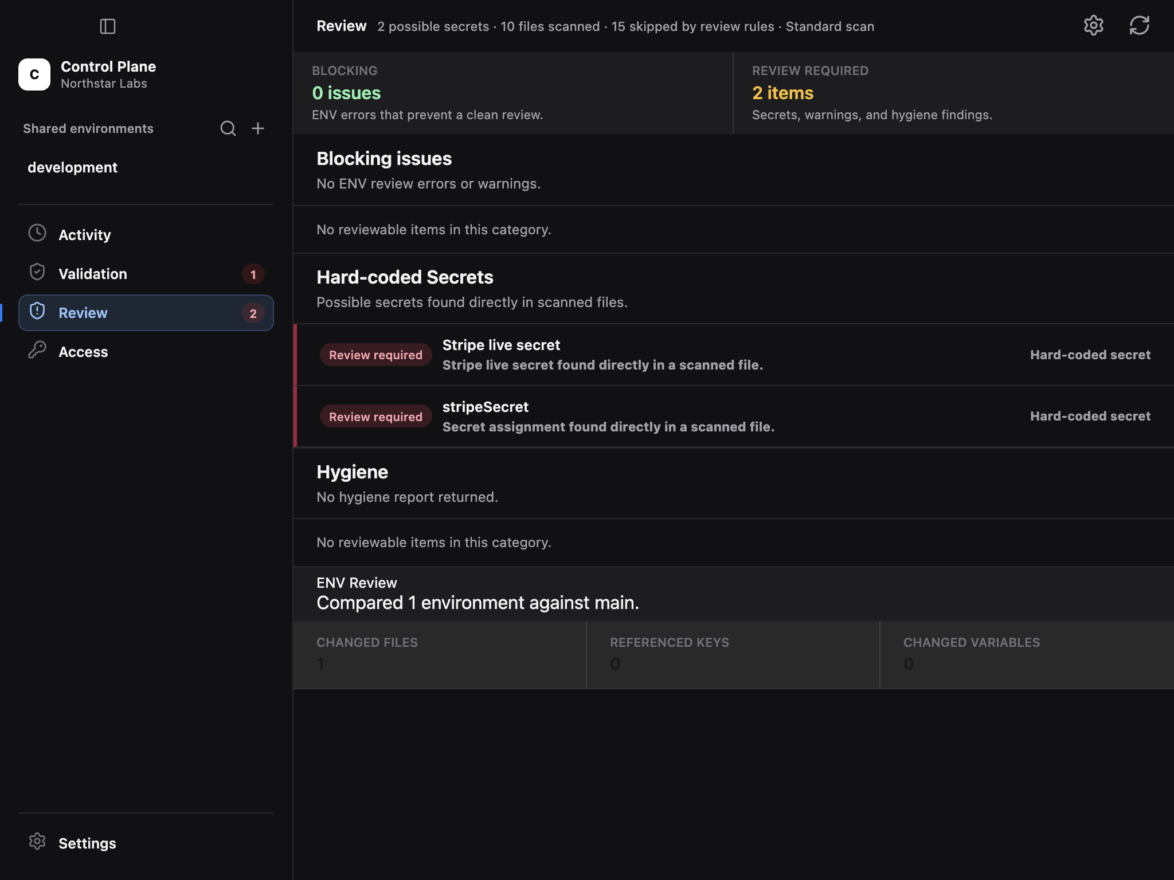
Task: Open Settings in the sidebar
Action: (146, 843)
